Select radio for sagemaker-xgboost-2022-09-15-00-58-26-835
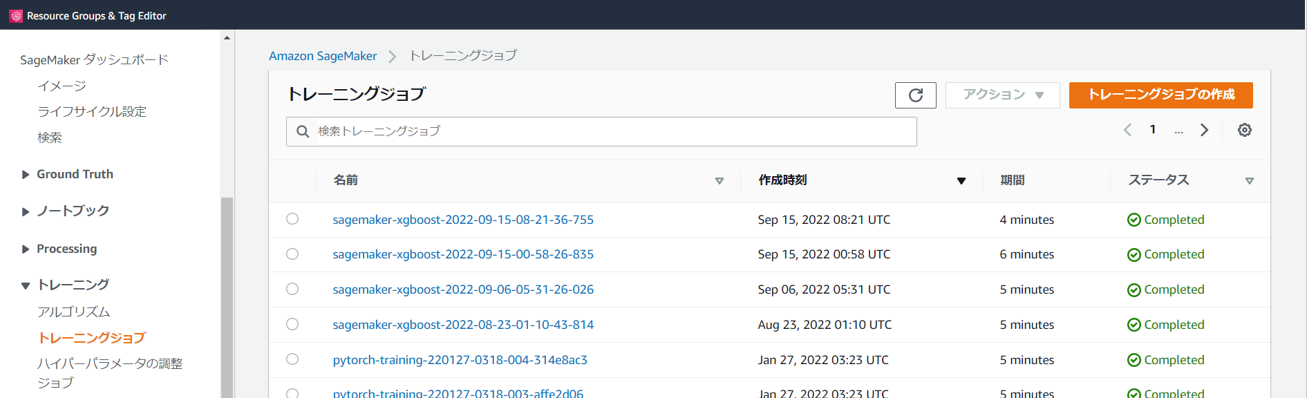This screenshot has height=398, width=1307. point(292,254)
